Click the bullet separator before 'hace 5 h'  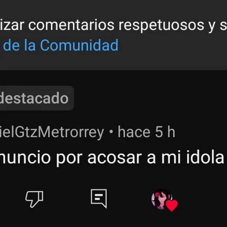[111, 132]
